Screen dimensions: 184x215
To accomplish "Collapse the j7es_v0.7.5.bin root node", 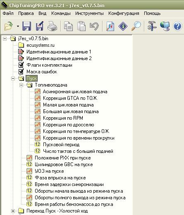I will click(x=5, y=39).
